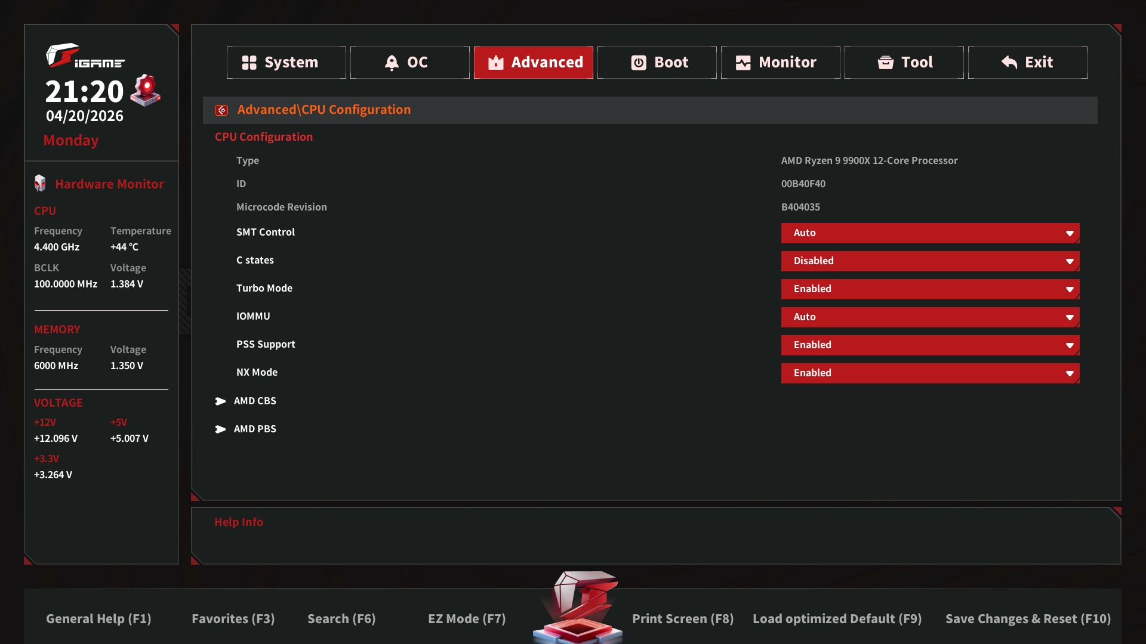Click the Help Info heading

click(239, 522)
